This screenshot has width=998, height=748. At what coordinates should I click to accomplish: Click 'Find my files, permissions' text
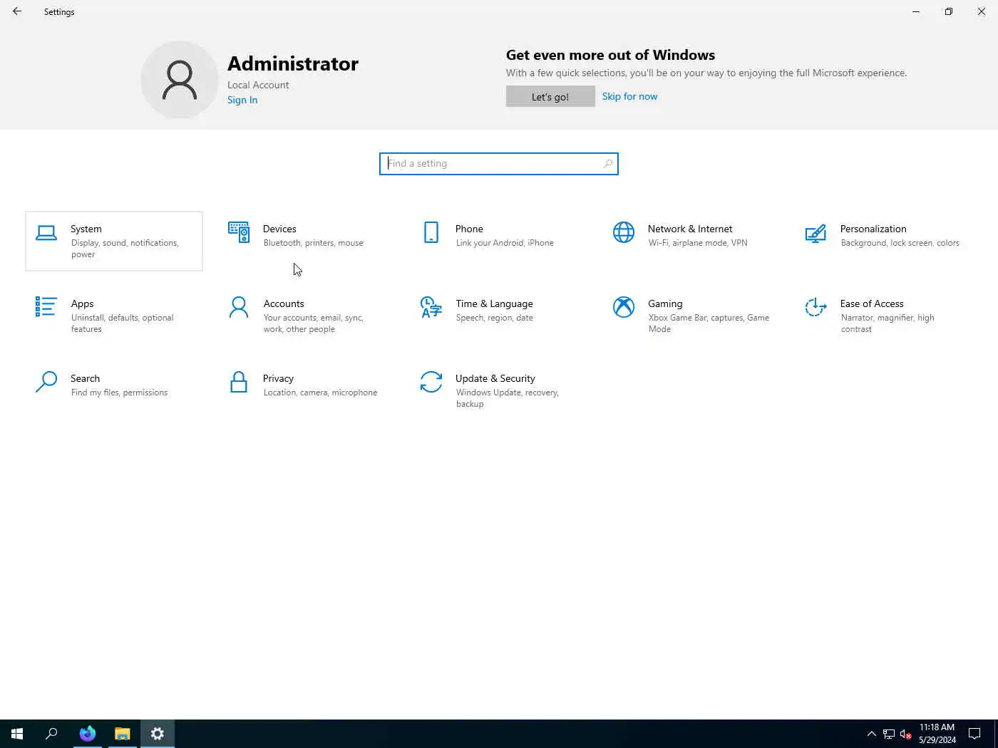pos(120,393)
